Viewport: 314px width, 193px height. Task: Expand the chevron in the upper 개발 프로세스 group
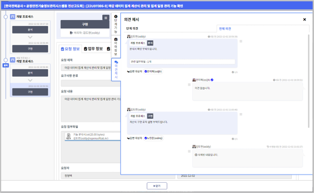(x=30, y=37)
